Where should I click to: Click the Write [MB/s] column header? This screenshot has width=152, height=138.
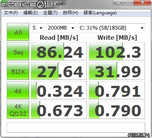117,37
